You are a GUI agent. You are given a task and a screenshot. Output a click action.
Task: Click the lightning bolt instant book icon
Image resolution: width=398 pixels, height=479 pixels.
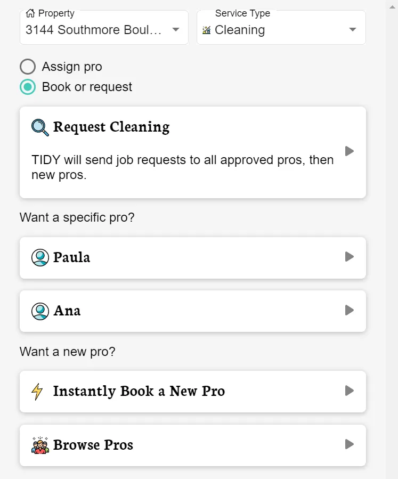click(37, 392)
